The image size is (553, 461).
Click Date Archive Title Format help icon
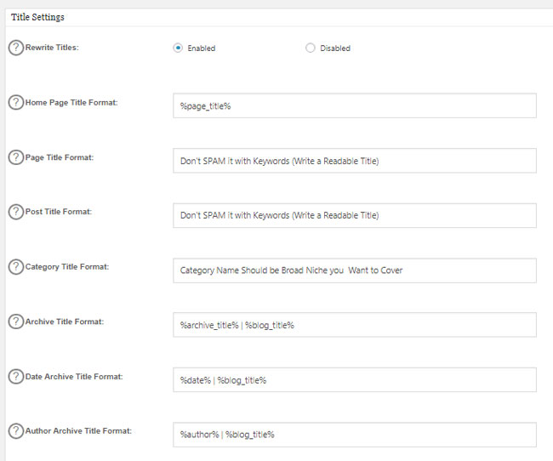[16, 376]
